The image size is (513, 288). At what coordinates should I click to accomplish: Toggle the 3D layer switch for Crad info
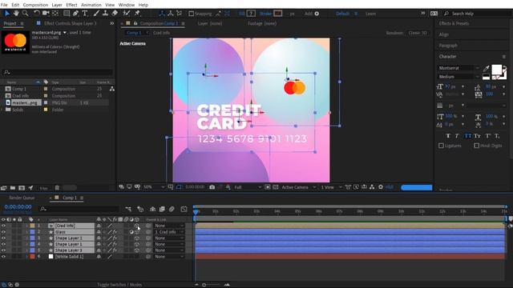(x=137, y=226)
